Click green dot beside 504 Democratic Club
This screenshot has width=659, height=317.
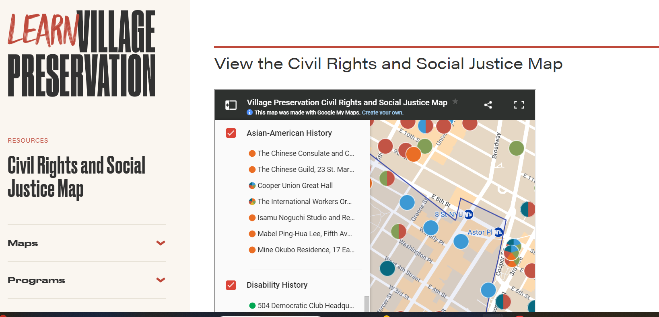252,306
